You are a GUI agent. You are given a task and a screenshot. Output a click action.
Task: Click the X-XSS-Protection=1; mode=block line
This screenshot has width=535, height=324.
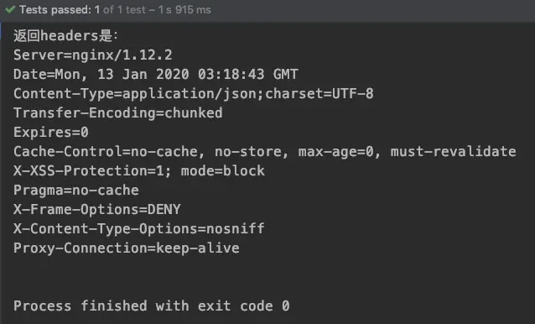[x=139, y=170]
